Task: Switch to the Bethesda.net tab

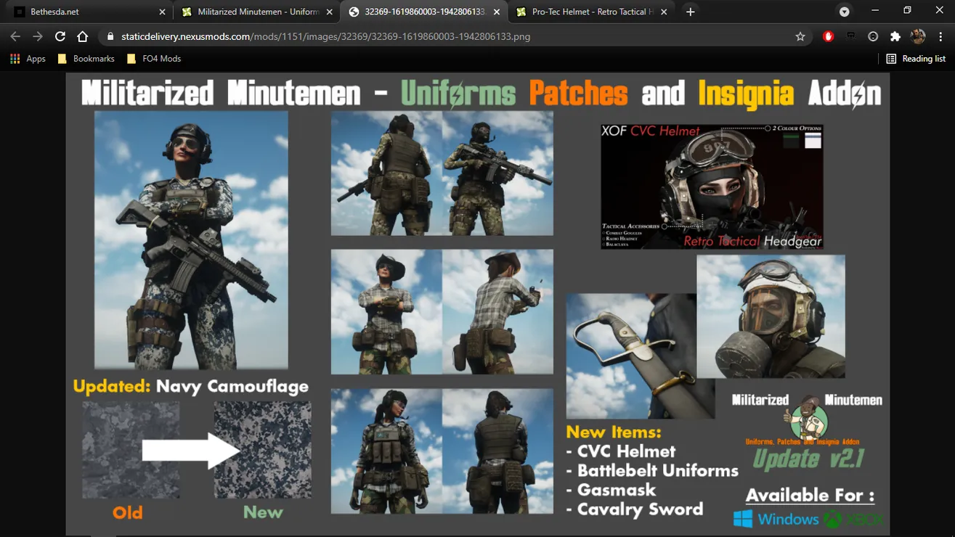Action: [x=87, y=12]
